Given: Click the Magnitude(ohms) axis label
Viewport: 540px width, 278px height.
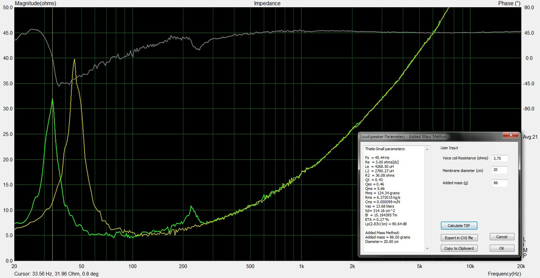Looking at the screenshot, I should pyautogui.click(x=35, y=3).
